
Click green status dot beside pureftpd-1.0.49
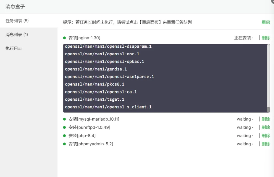(64, 127)
